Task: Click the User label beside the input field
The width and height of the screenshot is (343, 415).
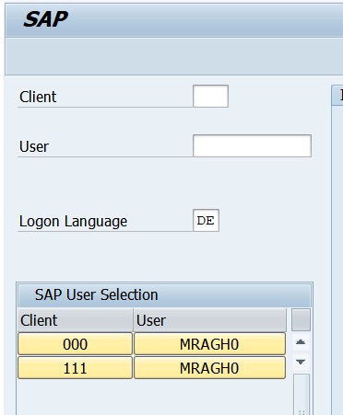Action: pyautogui.click(x=34, y=146)
